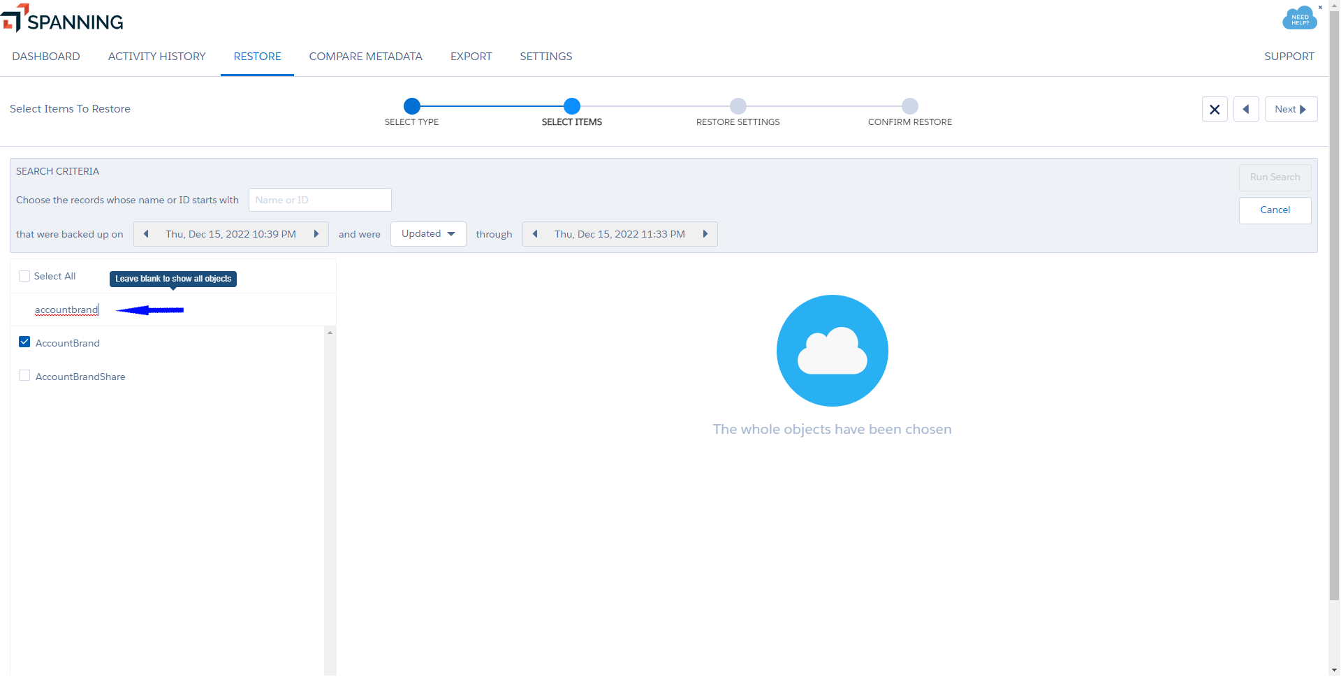Select the Restore tab
Image resolution: width=1341 pixels, height=677 pixels.
(x=257, y=57)
